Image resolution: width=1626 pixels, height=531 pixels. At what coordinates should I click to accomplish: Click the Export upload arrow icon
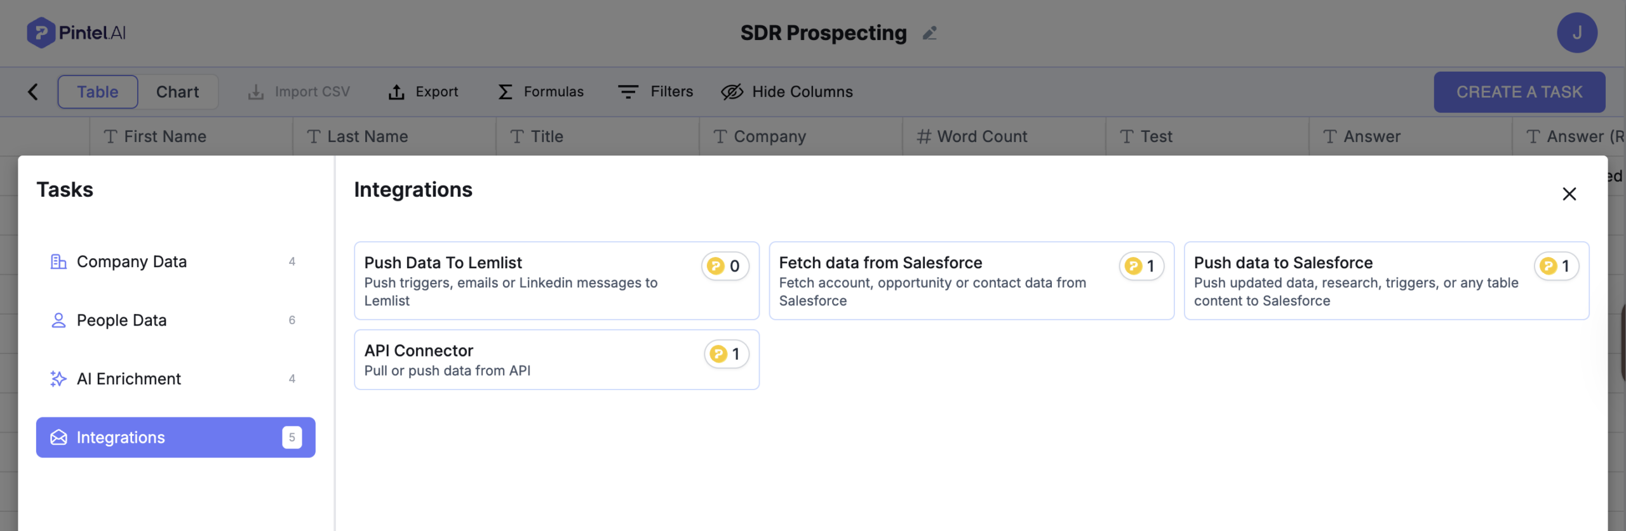tap(396, 92)
